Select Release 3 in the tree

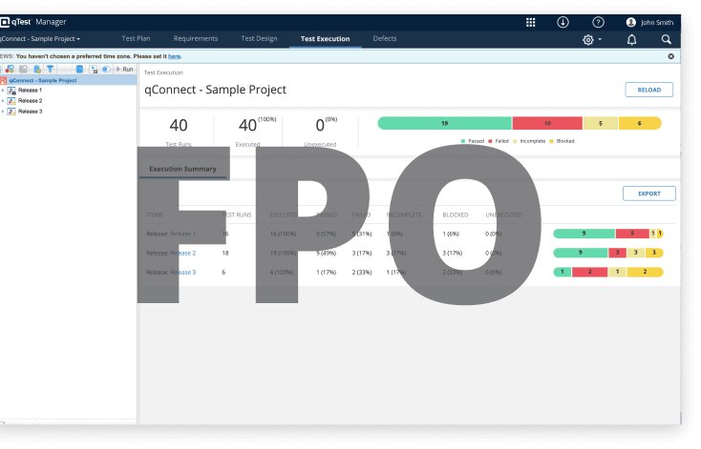(30, 112)
